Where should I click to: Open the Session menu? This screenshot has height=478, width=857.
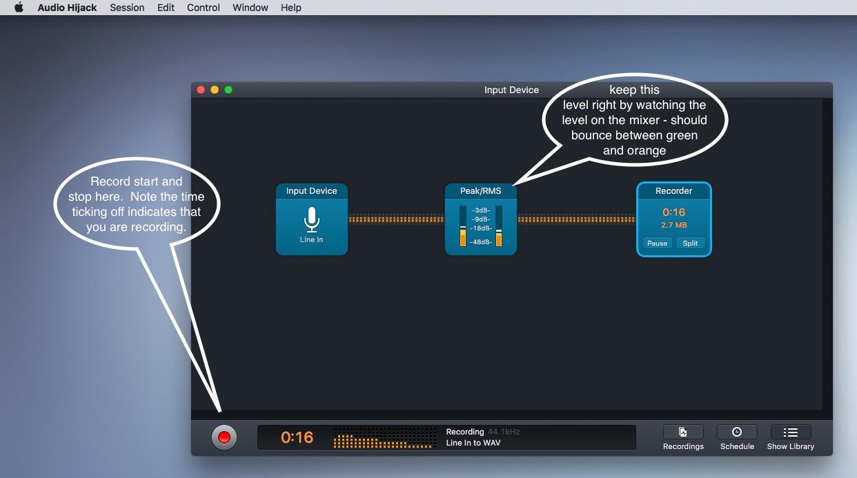pyautogui.click(x=127, y=8)
